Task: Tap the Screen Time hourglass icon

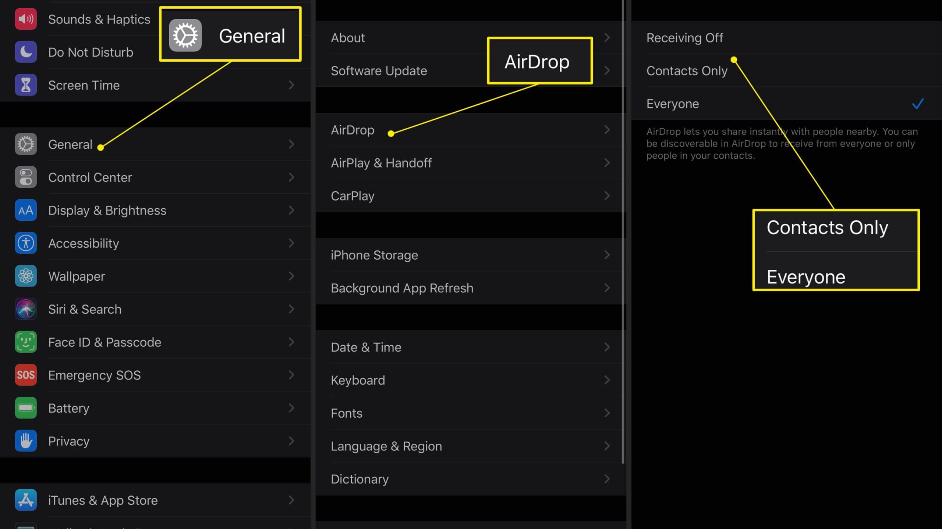Action: click(26, 85)
